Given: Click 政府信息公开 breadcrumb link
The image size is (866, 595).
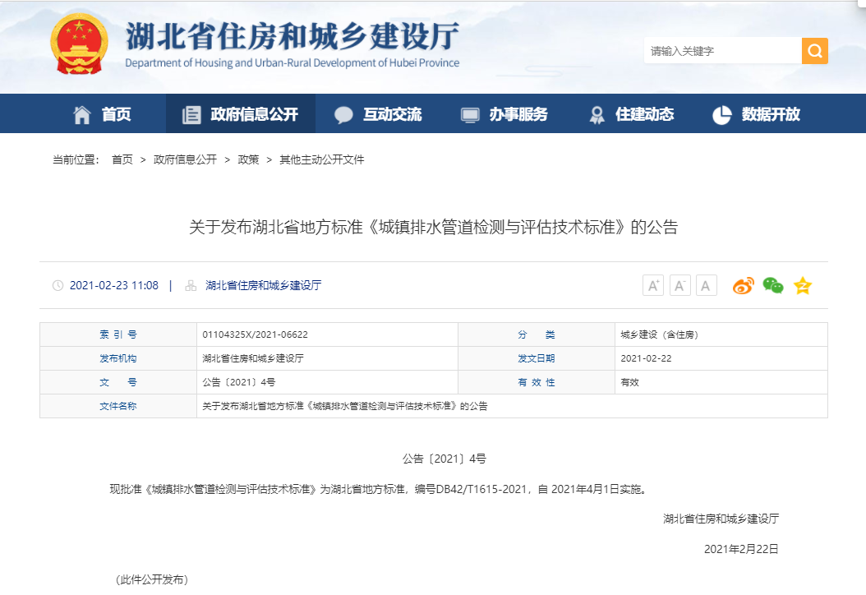Looking at the screenshot, I should [x=185, y=159].
